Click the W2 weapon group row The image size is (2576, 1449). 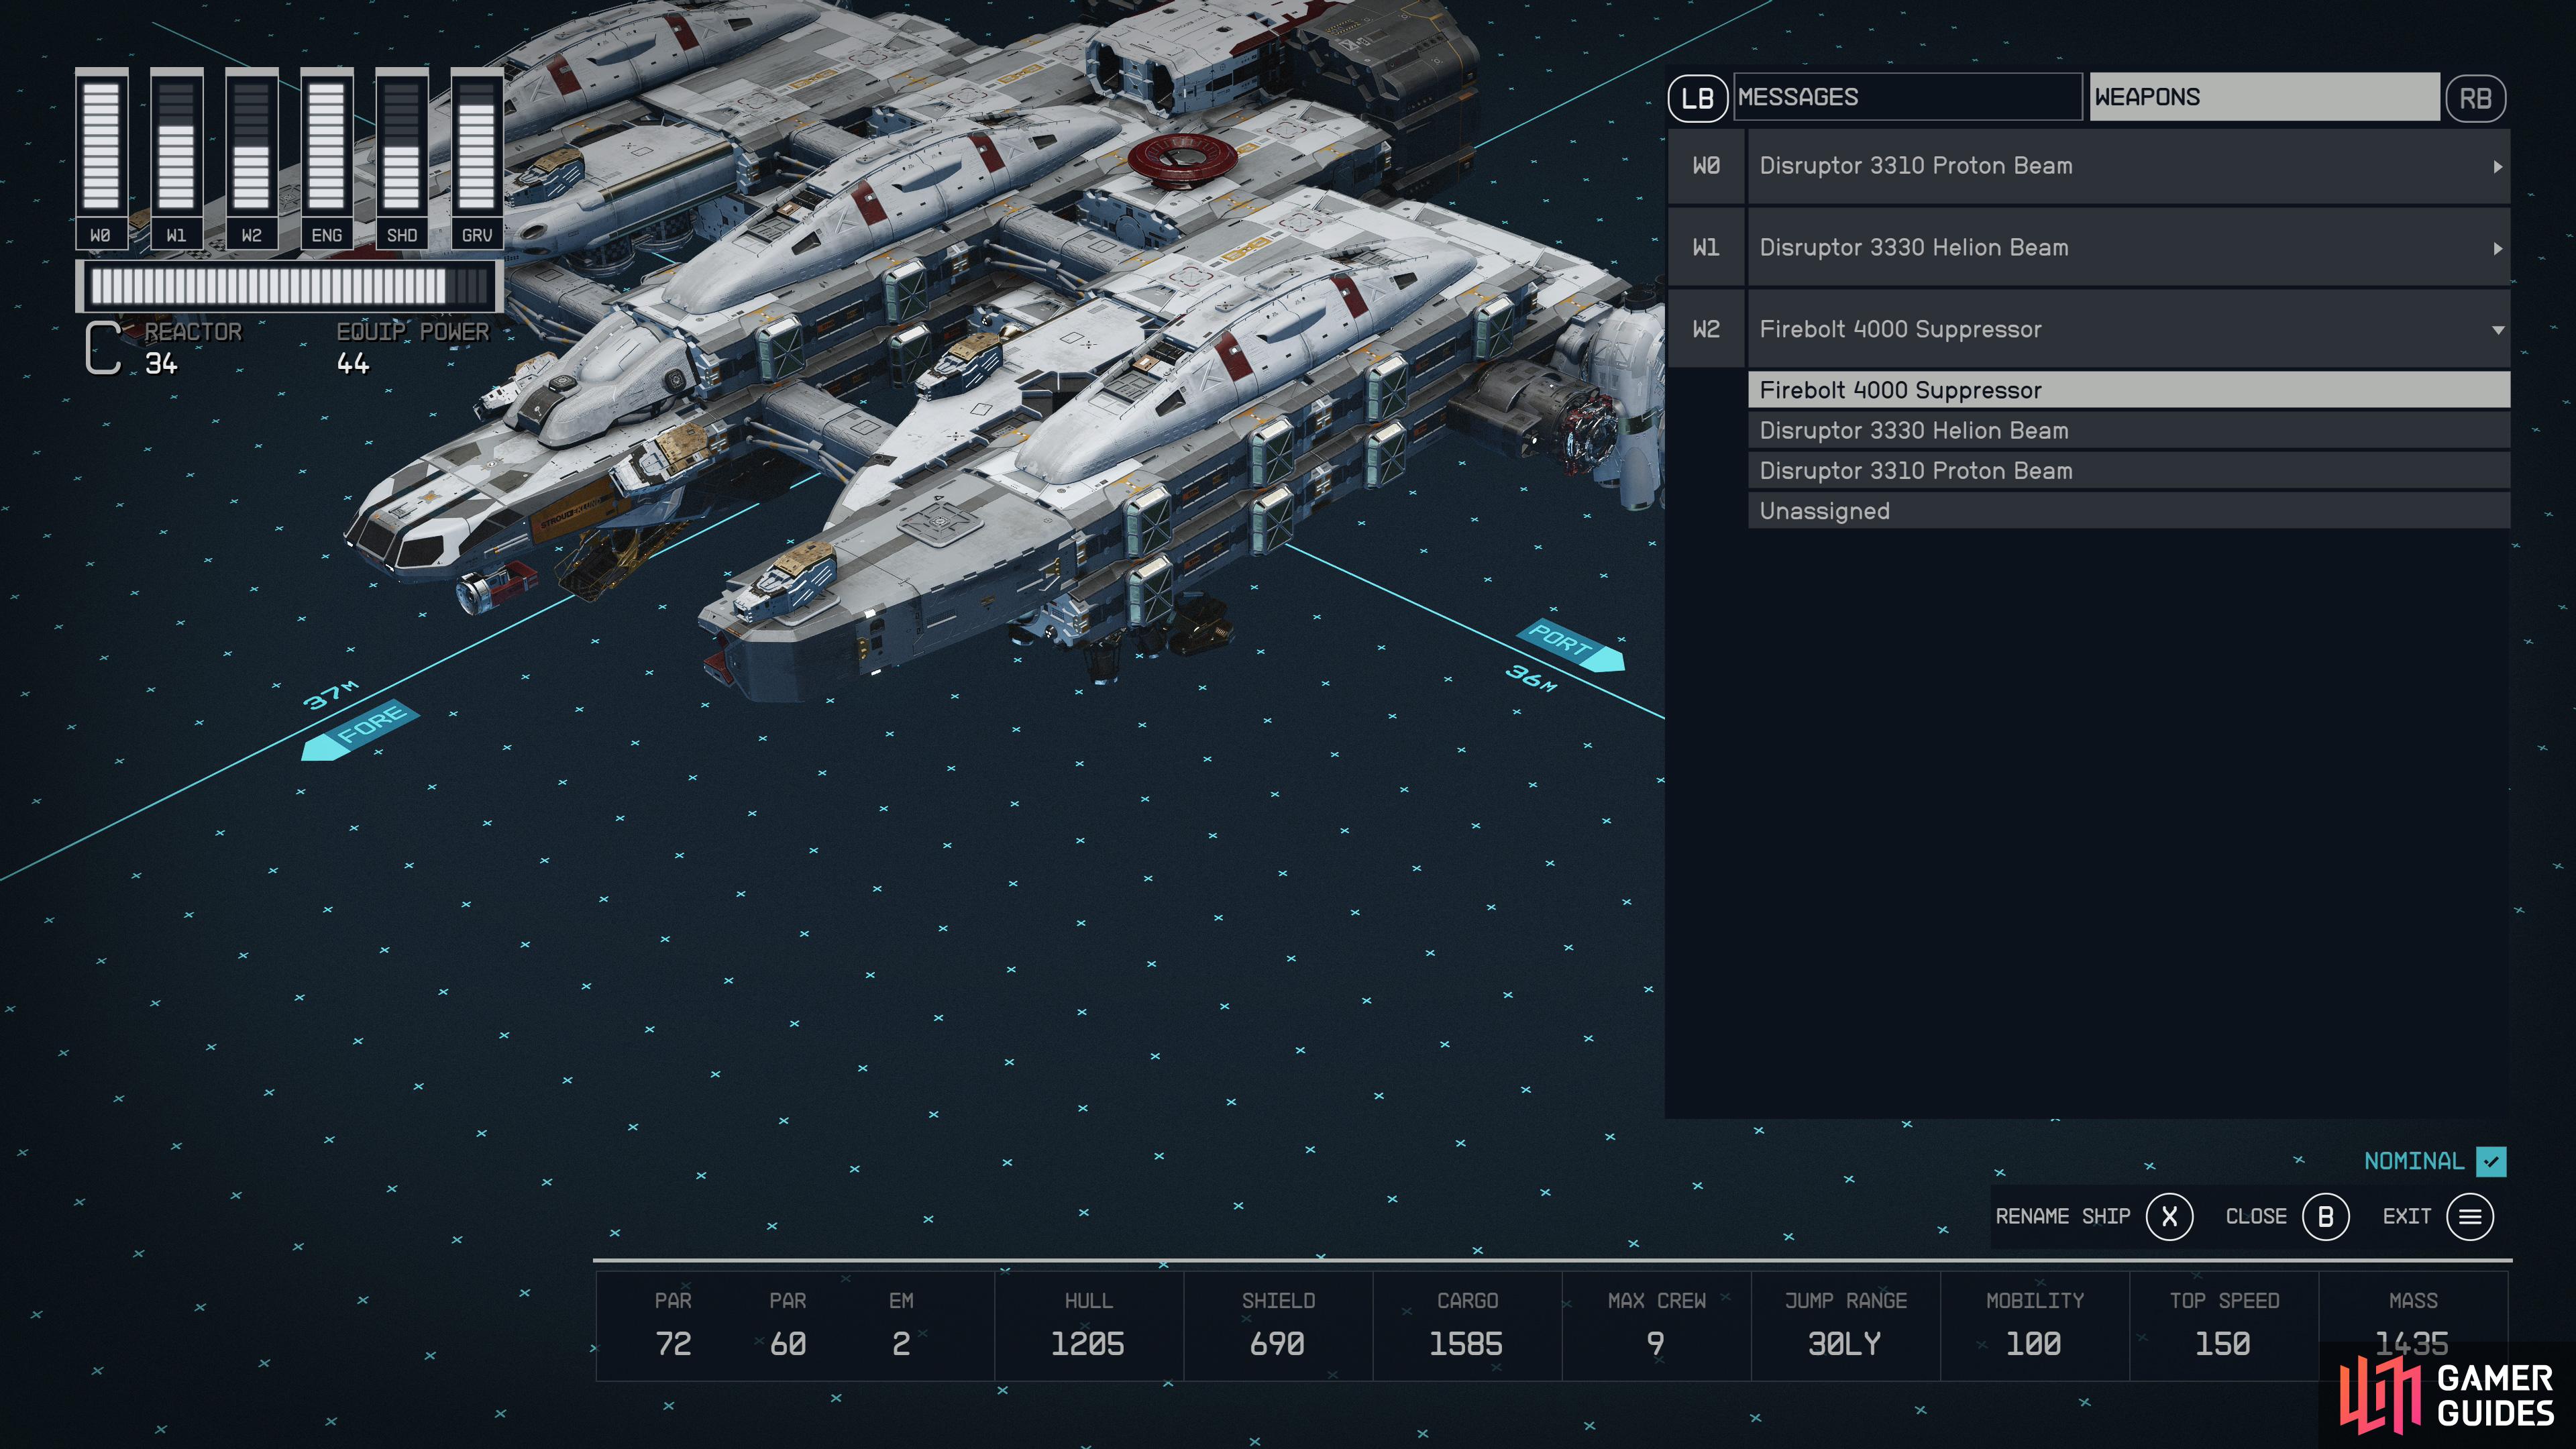(2089, 329)
